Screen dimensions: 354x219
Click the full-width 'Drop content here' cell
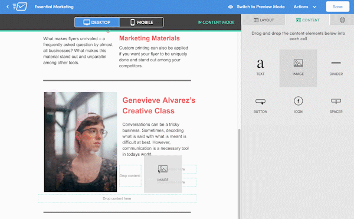pos(117,198)
